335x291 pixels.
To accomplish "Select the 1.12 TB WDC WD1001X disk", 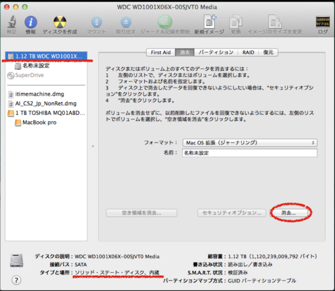I will 46,56.
